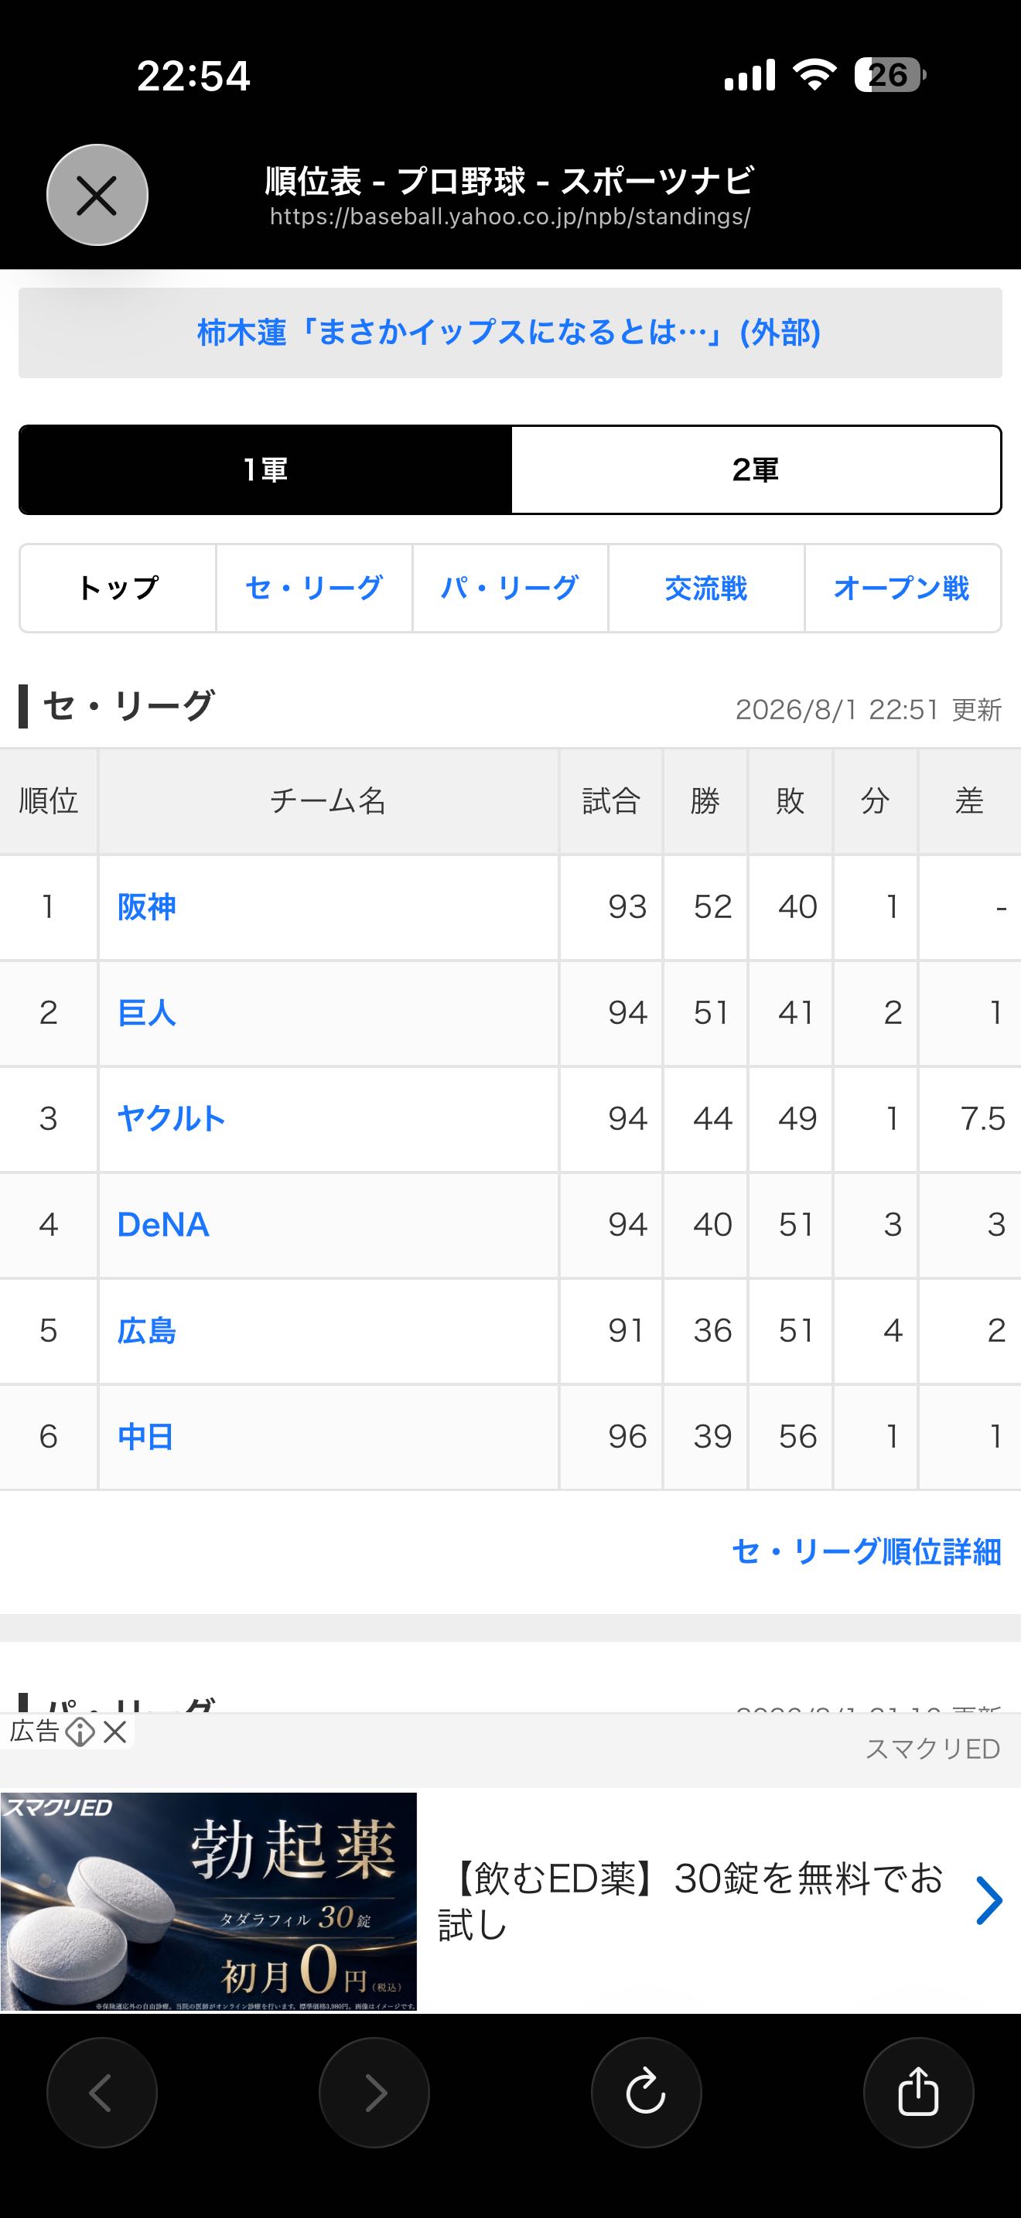The image size is (1021, 2218).
Task: Open 柿木蓮 news headline link
Action: (510, 333)
